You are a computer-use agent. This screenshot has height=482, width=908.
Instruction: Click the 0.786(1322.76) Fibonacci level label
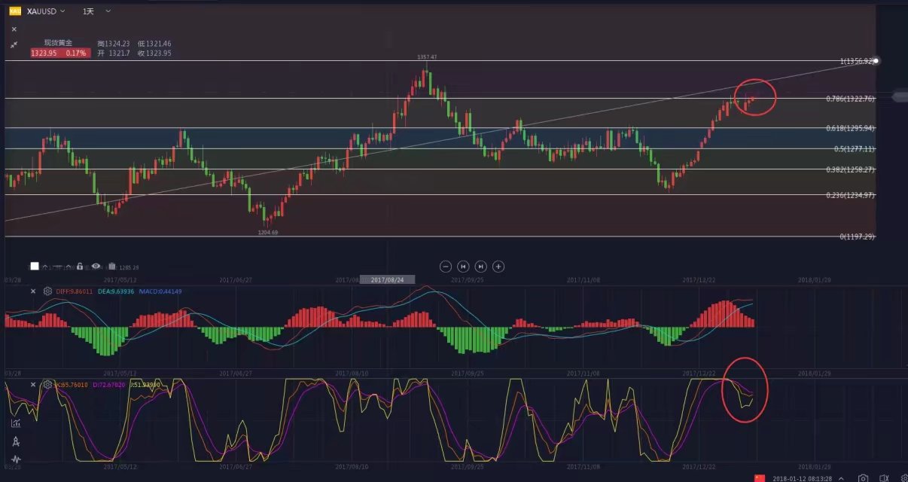[850, 99]
